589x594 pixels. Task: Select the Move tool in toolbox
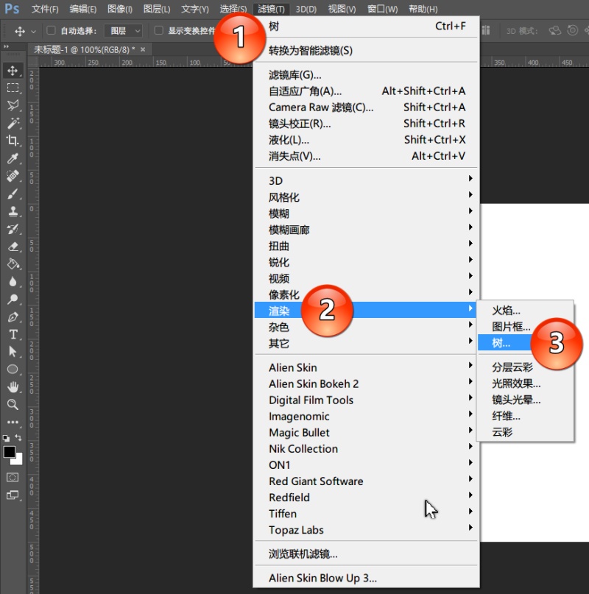[x=13, y=71]
